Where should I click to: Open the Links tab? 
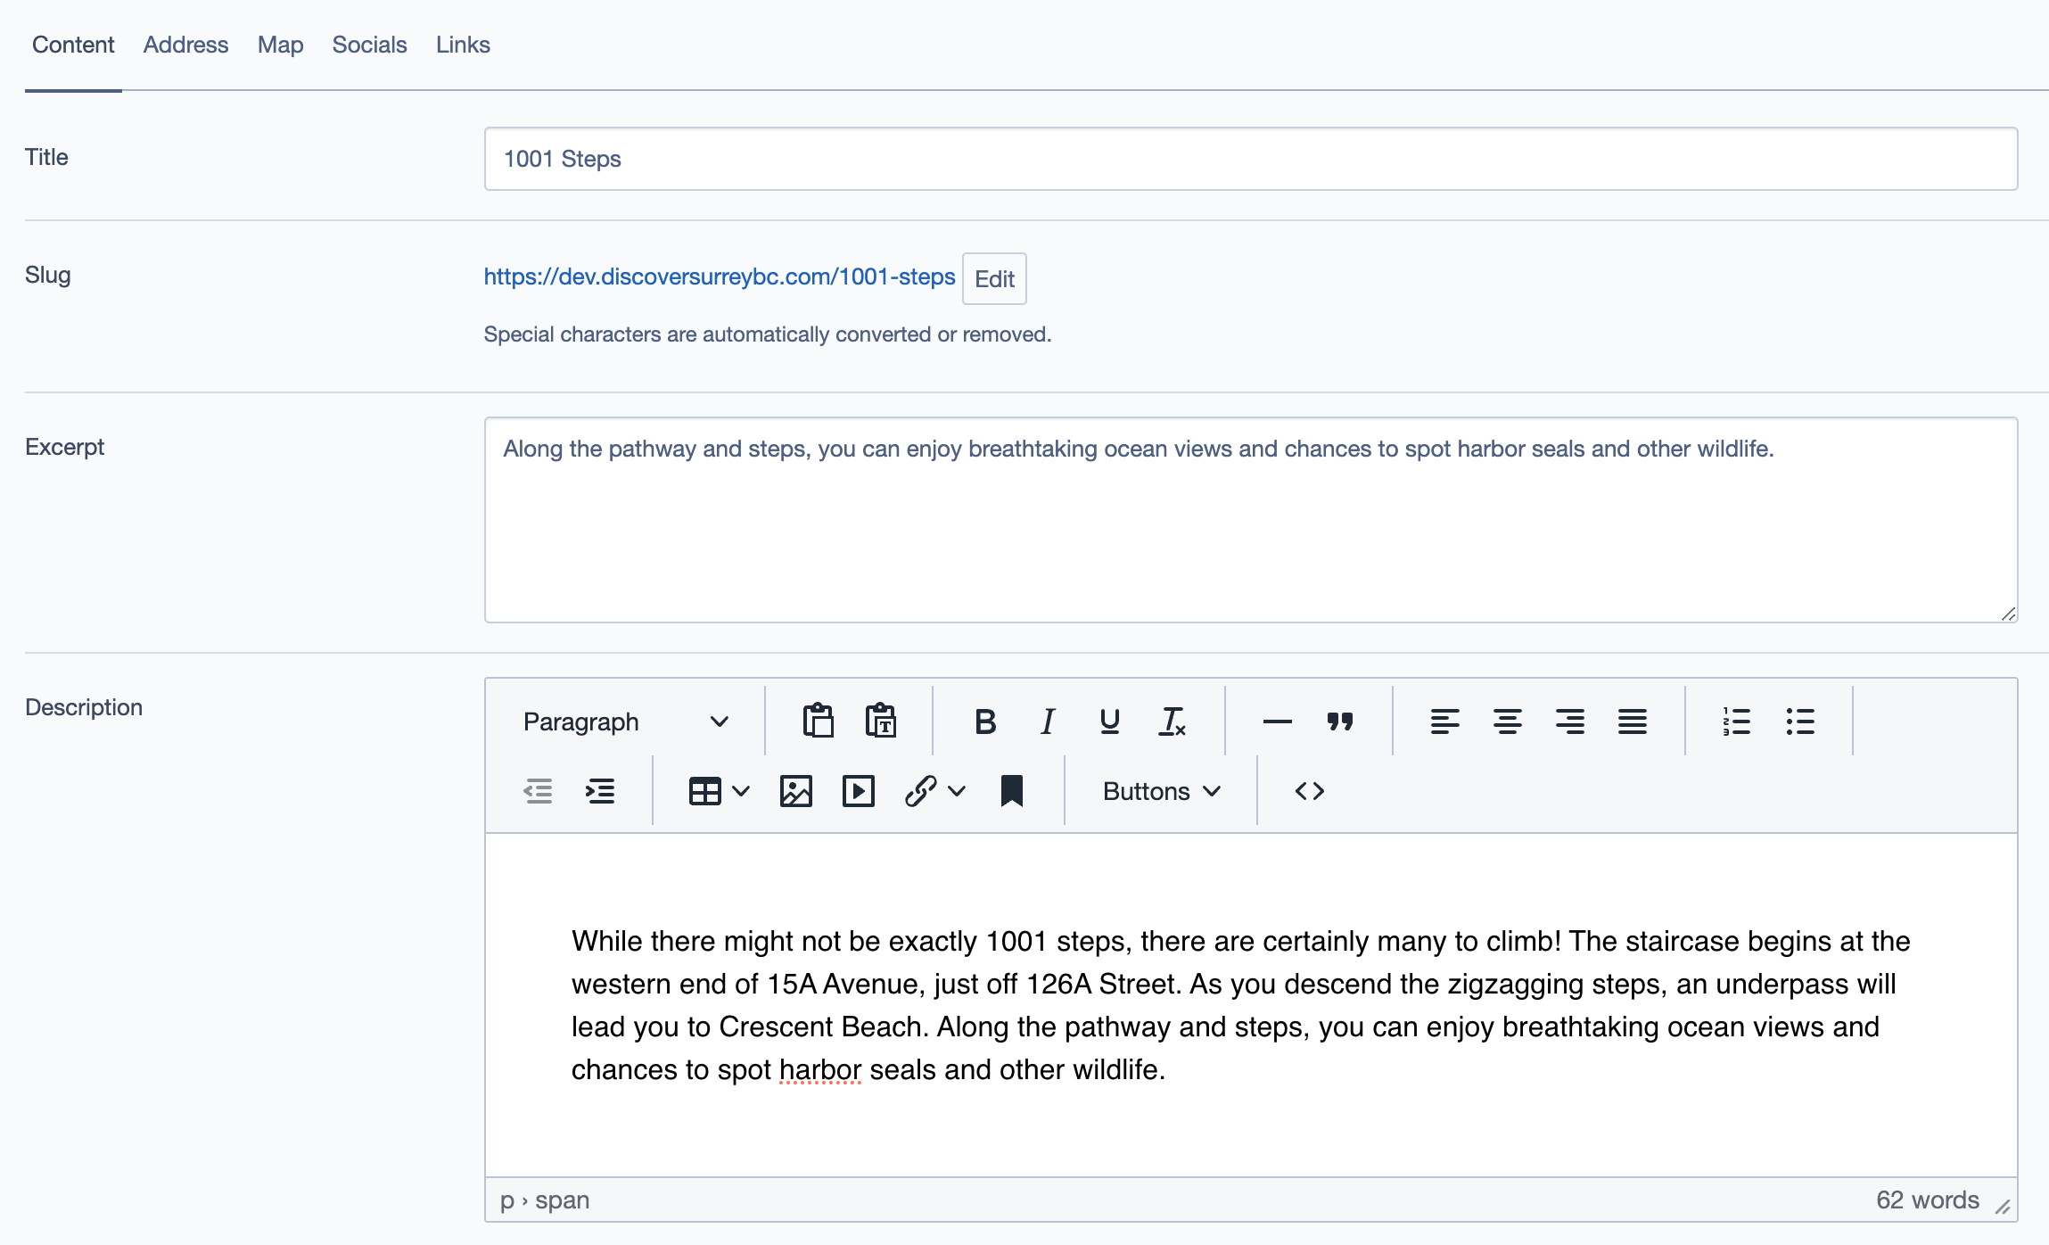tap(463, 45)
